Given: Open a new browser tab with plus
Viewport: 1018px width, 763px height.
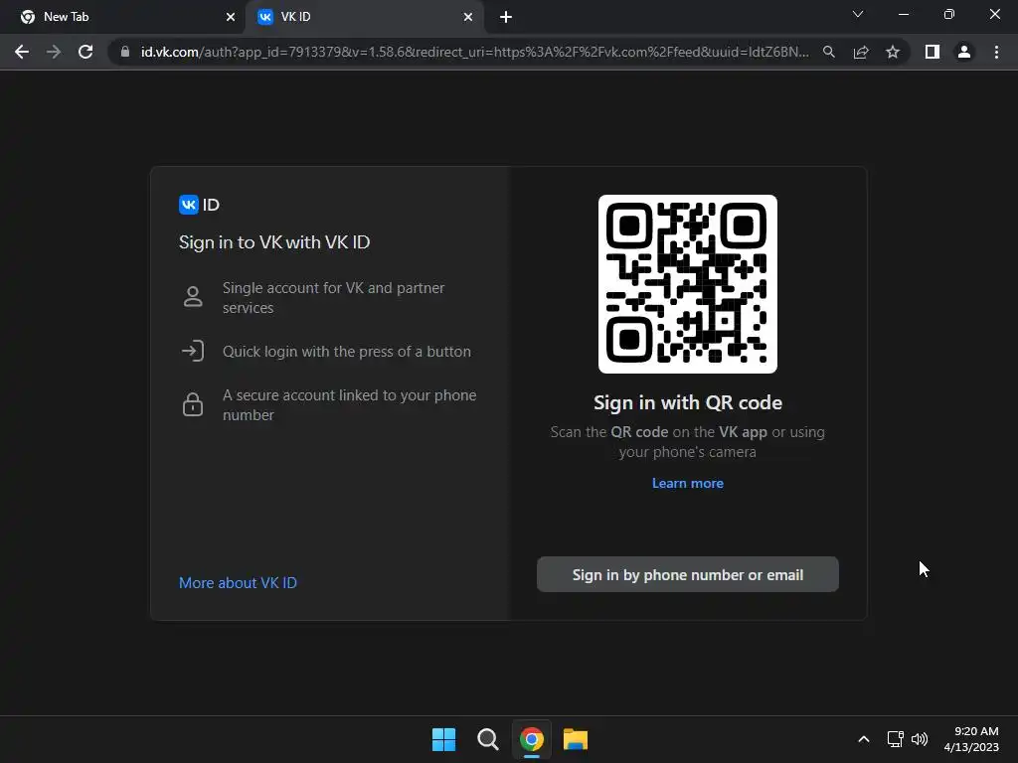Looking at the screenshot, I should click(506, 17).
